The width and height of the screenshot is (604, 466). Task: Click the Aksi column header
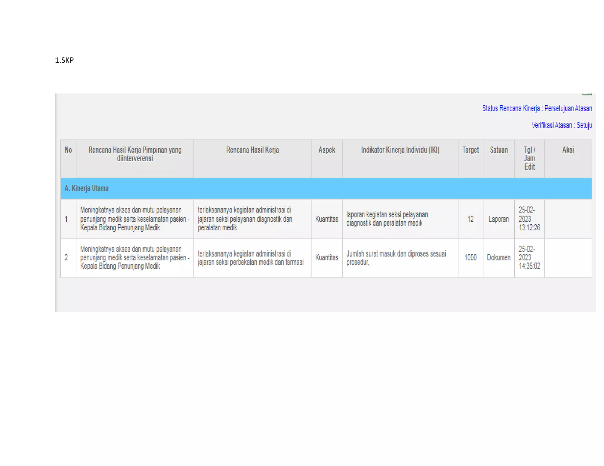568,150
